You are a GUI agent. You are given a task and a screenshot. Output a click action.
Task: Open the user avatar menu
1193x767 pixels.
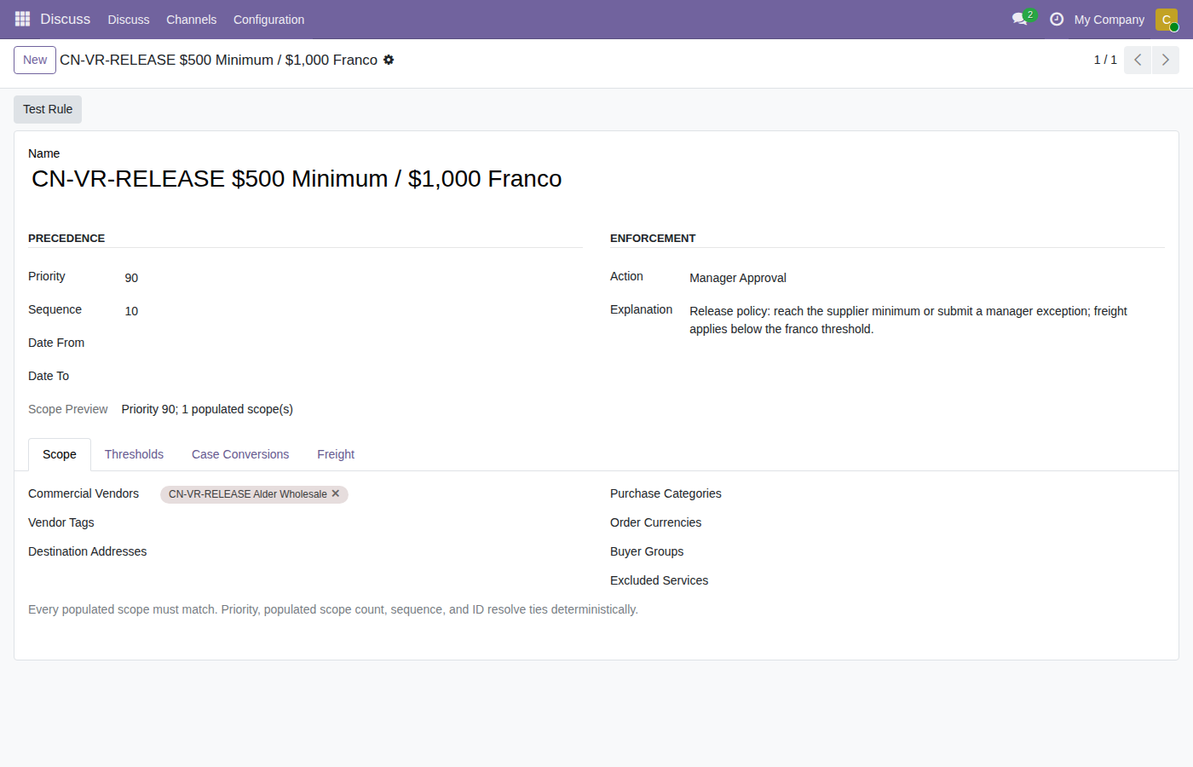[x=1167, y=19]
